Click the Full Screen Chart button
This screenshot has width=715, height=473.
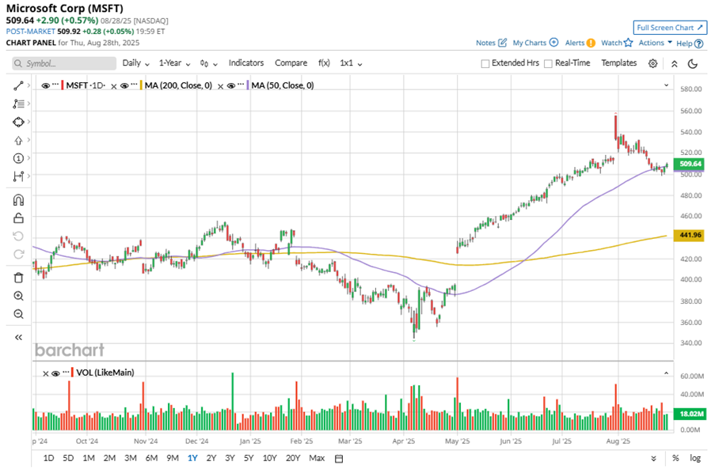[669, 28]
